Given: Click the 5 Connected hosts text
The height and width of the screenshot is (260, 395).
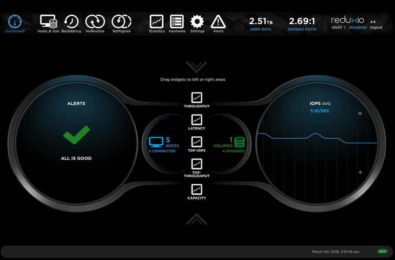Looking at the screenshot, I should click(162, 151).
